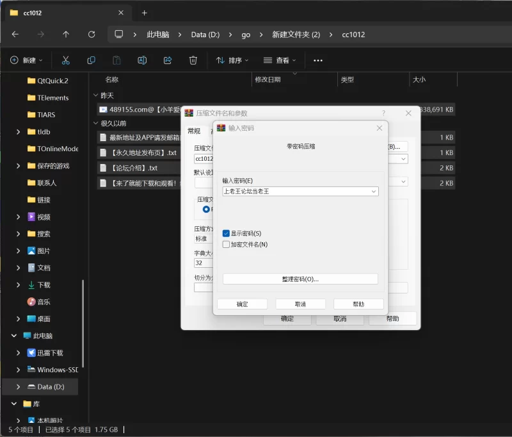Expand the 迅雷下载 tree node
Screen dimensions: 512x437
[19, 352]
